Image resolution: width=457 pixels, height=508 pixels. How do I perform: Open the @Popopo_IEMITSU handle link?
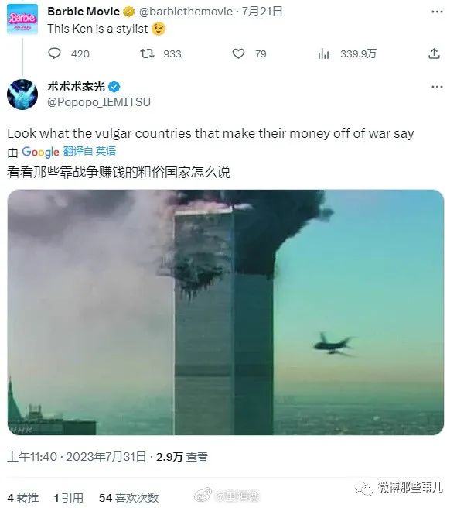tap(99, 102)
